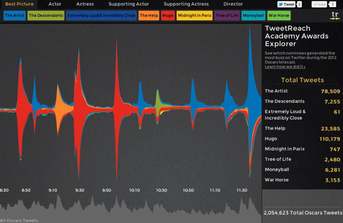
Task: Click the 23,585 tweet count value
Action: coord(331,129)
